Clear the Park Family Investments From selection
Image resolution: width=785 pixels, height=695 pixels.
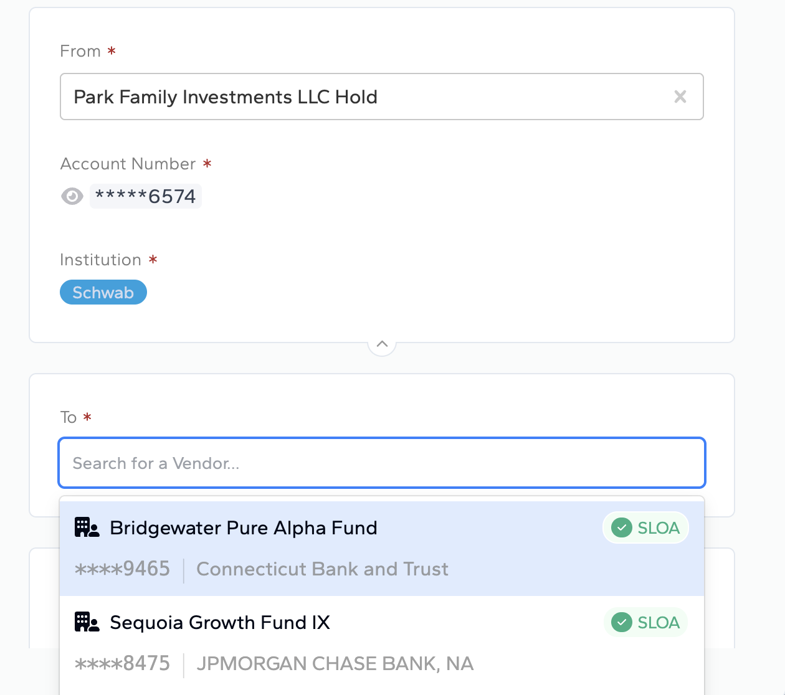(680, 97)
